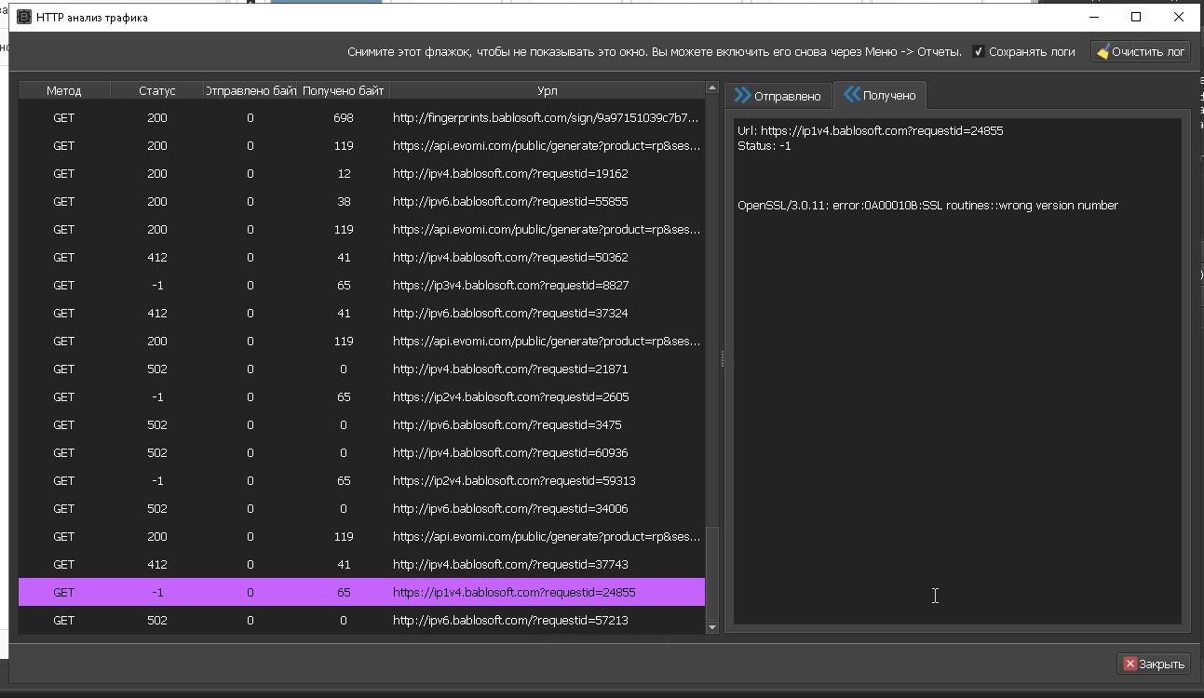Open the Получено tab

point(879,95)
